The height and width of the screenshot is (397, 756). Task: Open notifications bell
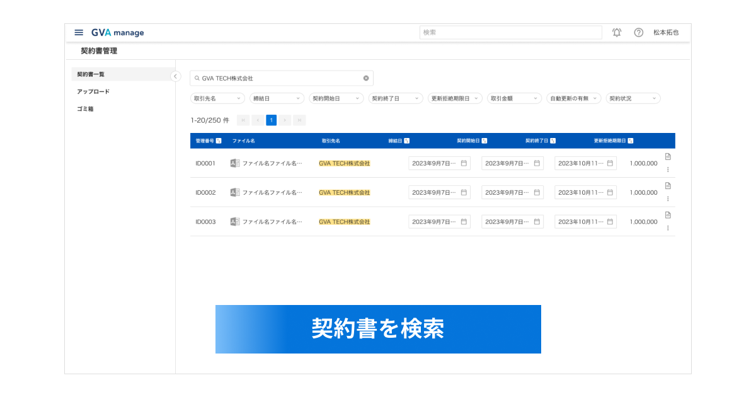click(x=617, y=33)
